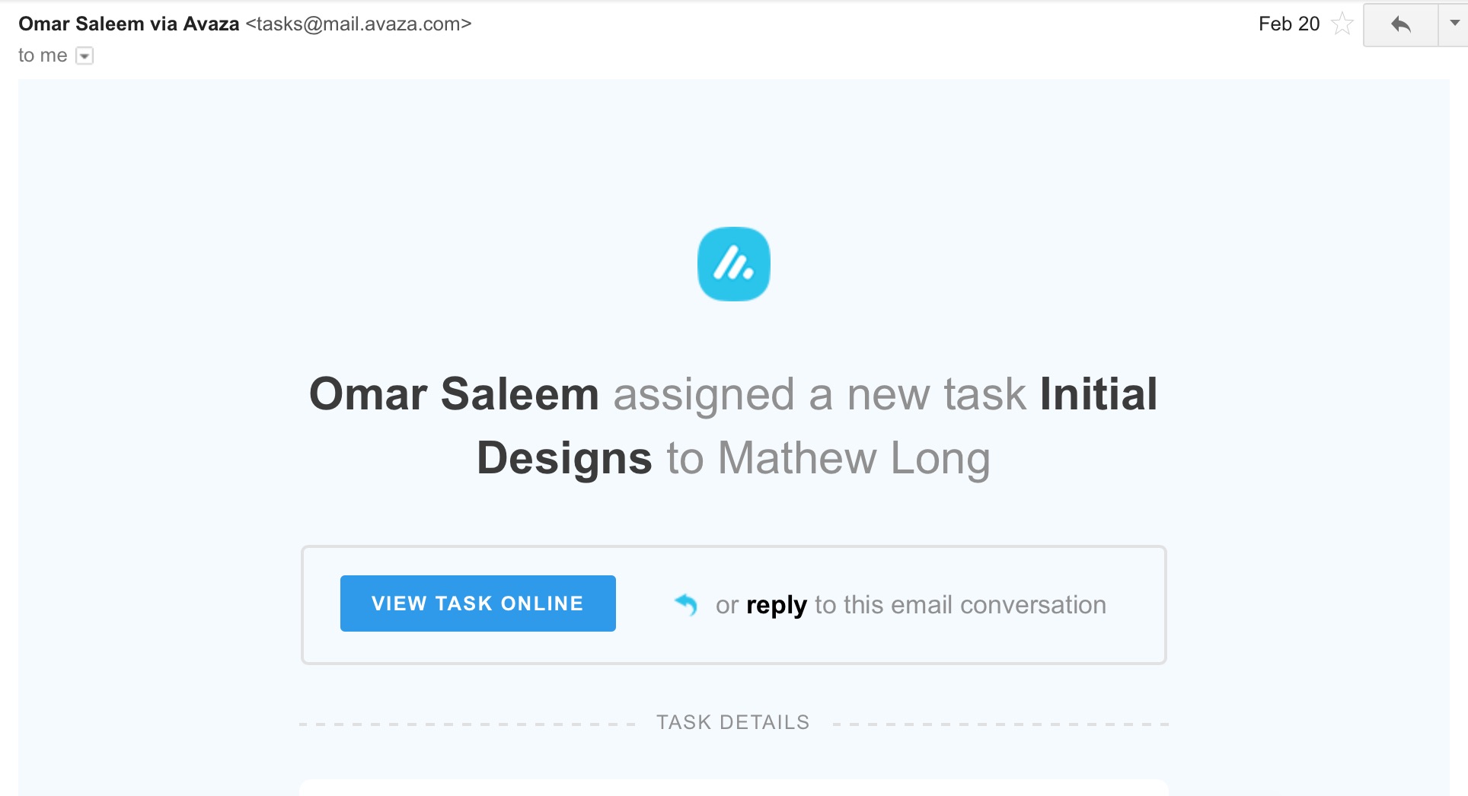Click the "or" text before reply
1468x796 pixels.
click(727, 605)
